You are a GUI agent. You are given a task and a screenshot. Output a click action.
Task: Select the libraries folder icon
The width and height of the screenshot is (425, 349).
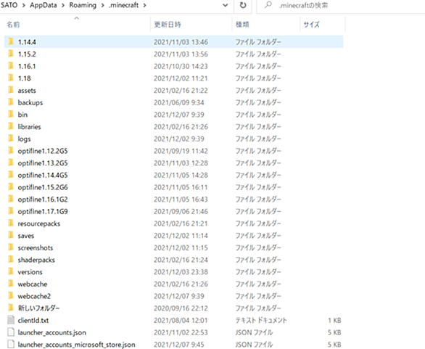pos(11,126)
